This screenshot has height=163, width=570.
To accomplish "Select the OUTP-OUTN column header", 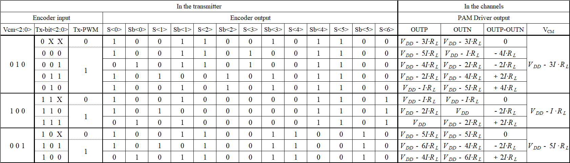I will pyautogui.click(x=505, y=30).
